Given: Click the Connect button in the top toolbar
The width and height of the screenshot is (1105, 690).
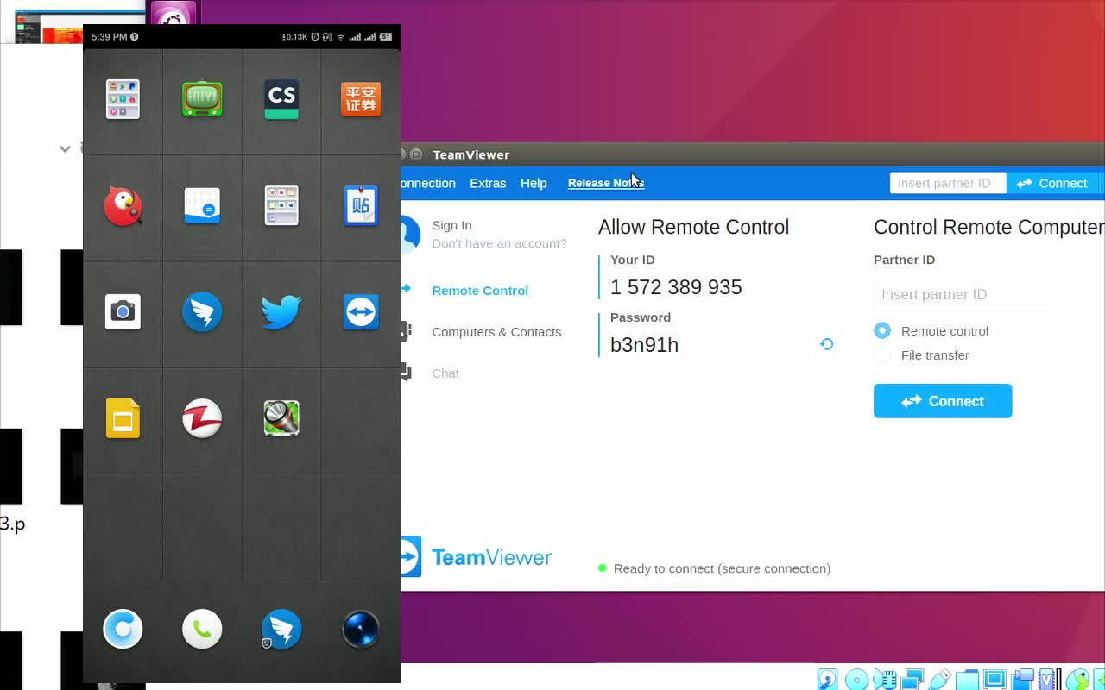Looking at the screenshot, I should pos(1051,183).
